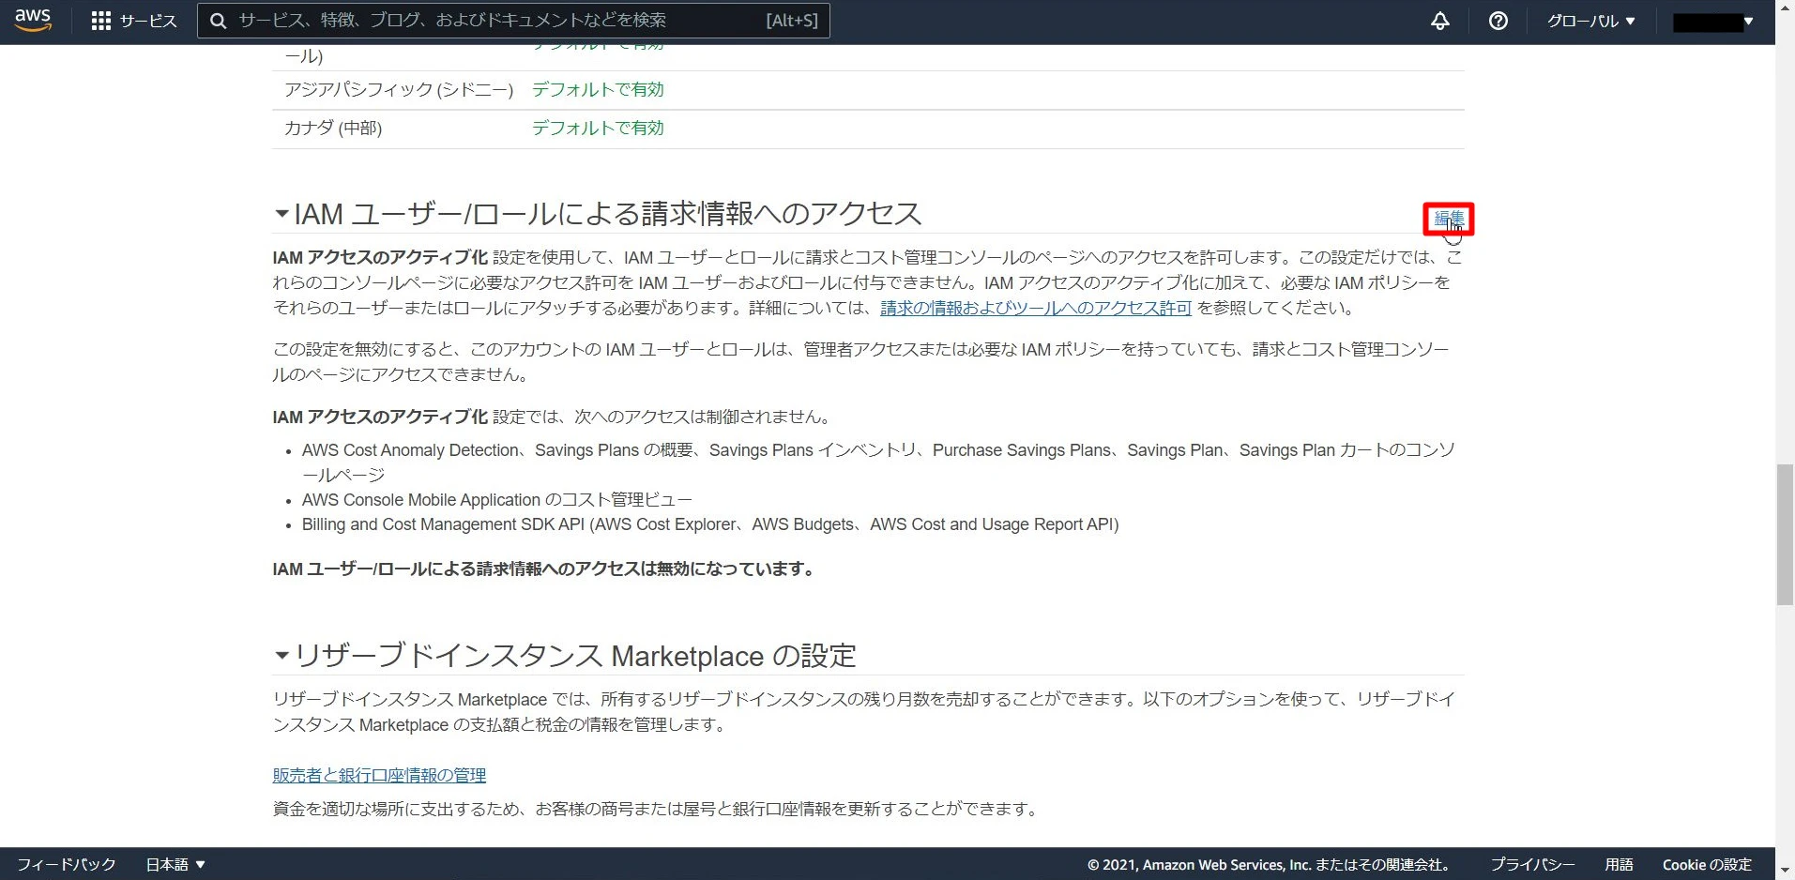Open Cookie の設定 in footer
This screenshot has height=880, width=1795.
pyautogui.click(x=1707, y=864)
